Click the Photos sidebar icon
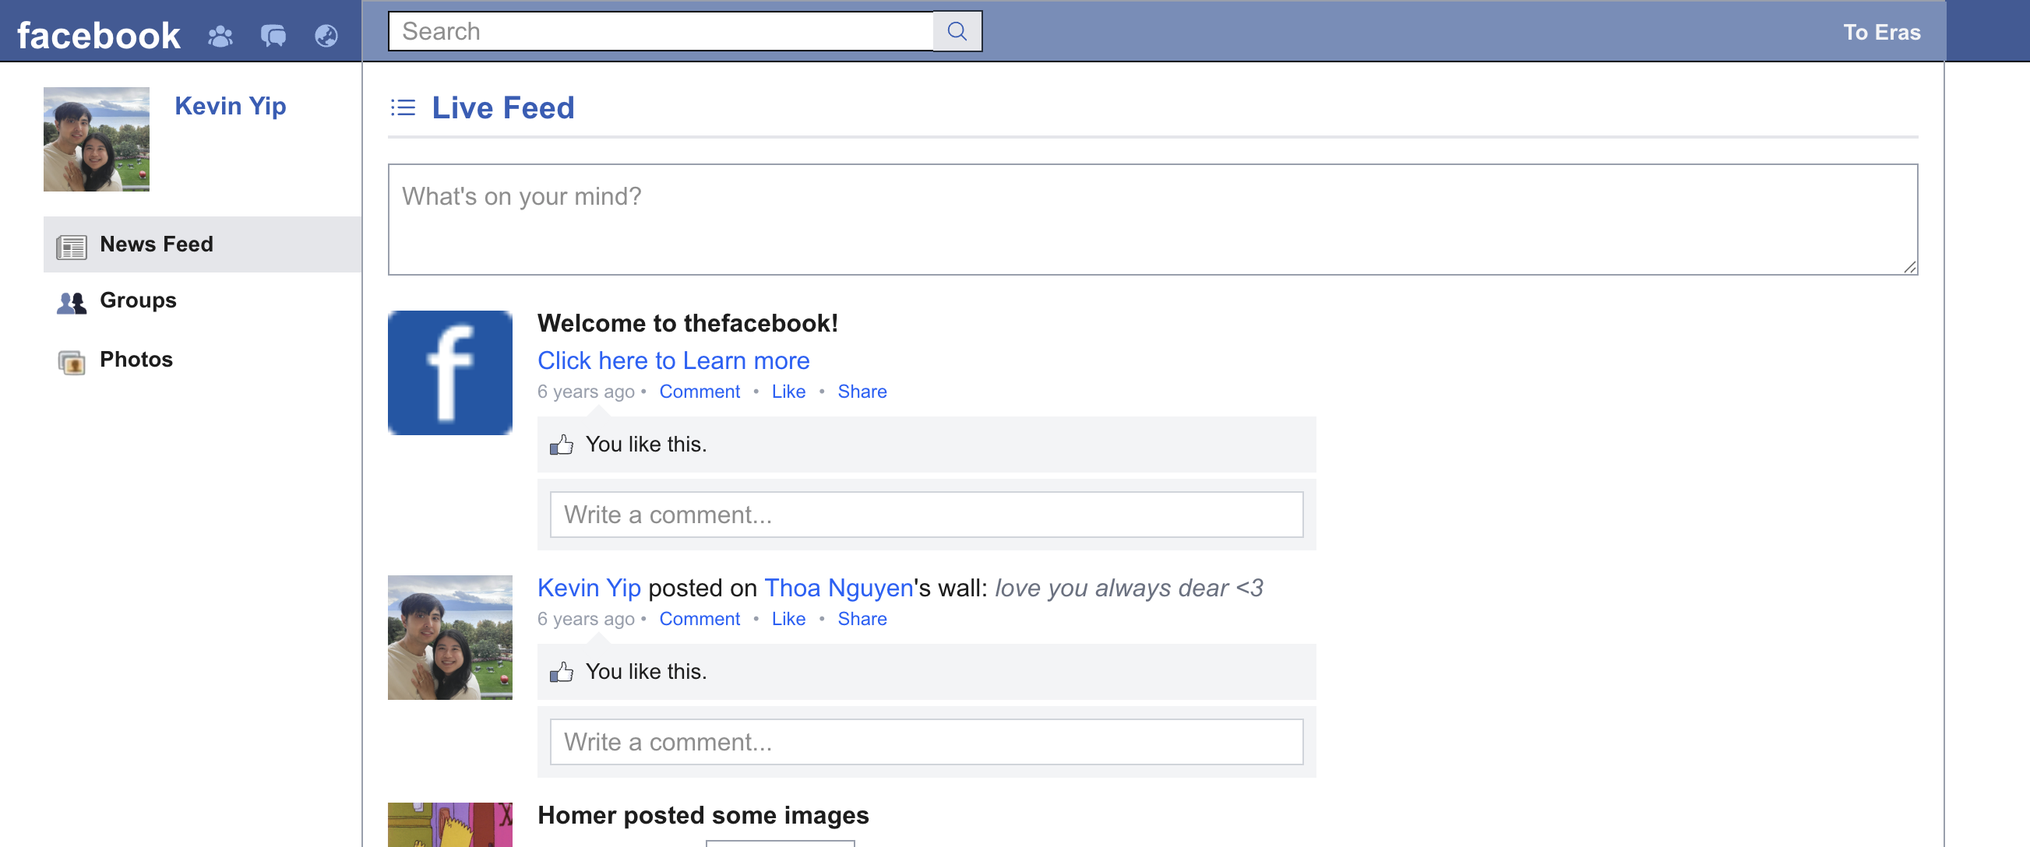The width and height of the screenshot is (2030, 847). tap(71, 362)
